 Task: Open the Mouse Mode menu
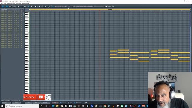coord(25,3)
